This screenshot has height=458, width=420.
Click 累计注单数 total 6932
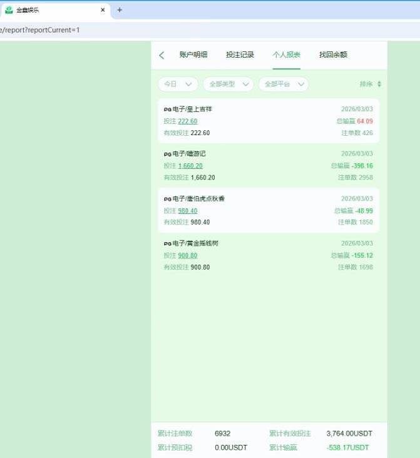pos(222,434)
